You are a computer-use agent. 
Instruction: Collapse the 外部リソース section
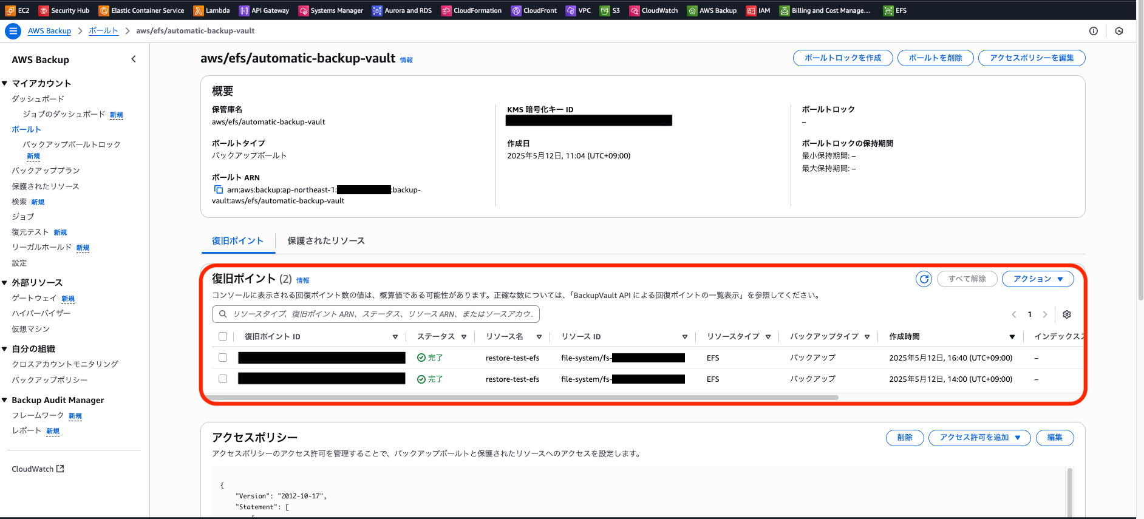click(5, 282)
